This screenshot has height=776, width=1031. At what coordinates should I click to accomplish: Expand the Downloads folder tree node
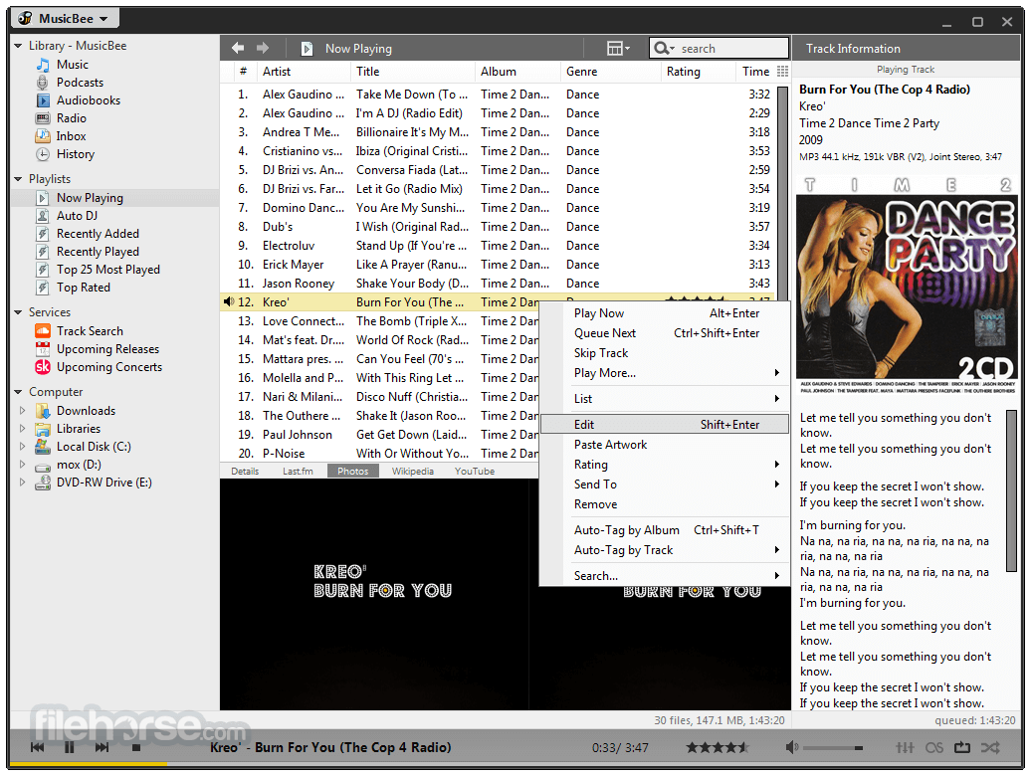pyautogui.click(x=22, y=411)
